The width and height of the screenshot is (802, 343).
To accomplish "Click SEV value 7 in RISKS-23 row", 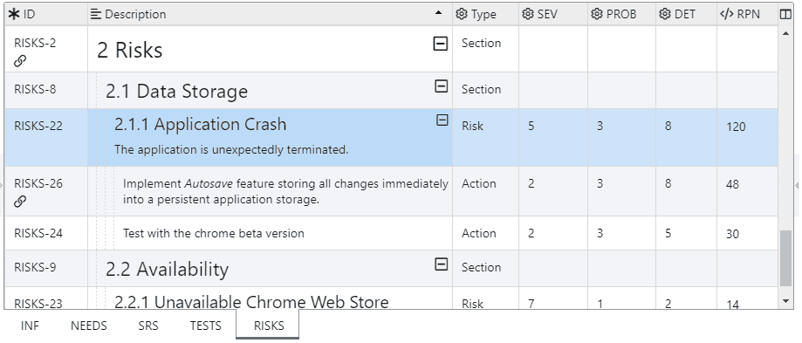I will (x=531, y=304).
